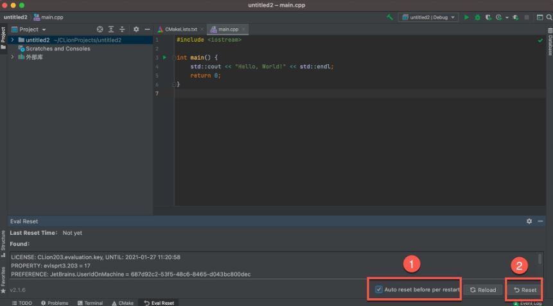Select the Eval Reset bottom tab
The width and height of the screenshot is (553, 306).
click(159, 303)
